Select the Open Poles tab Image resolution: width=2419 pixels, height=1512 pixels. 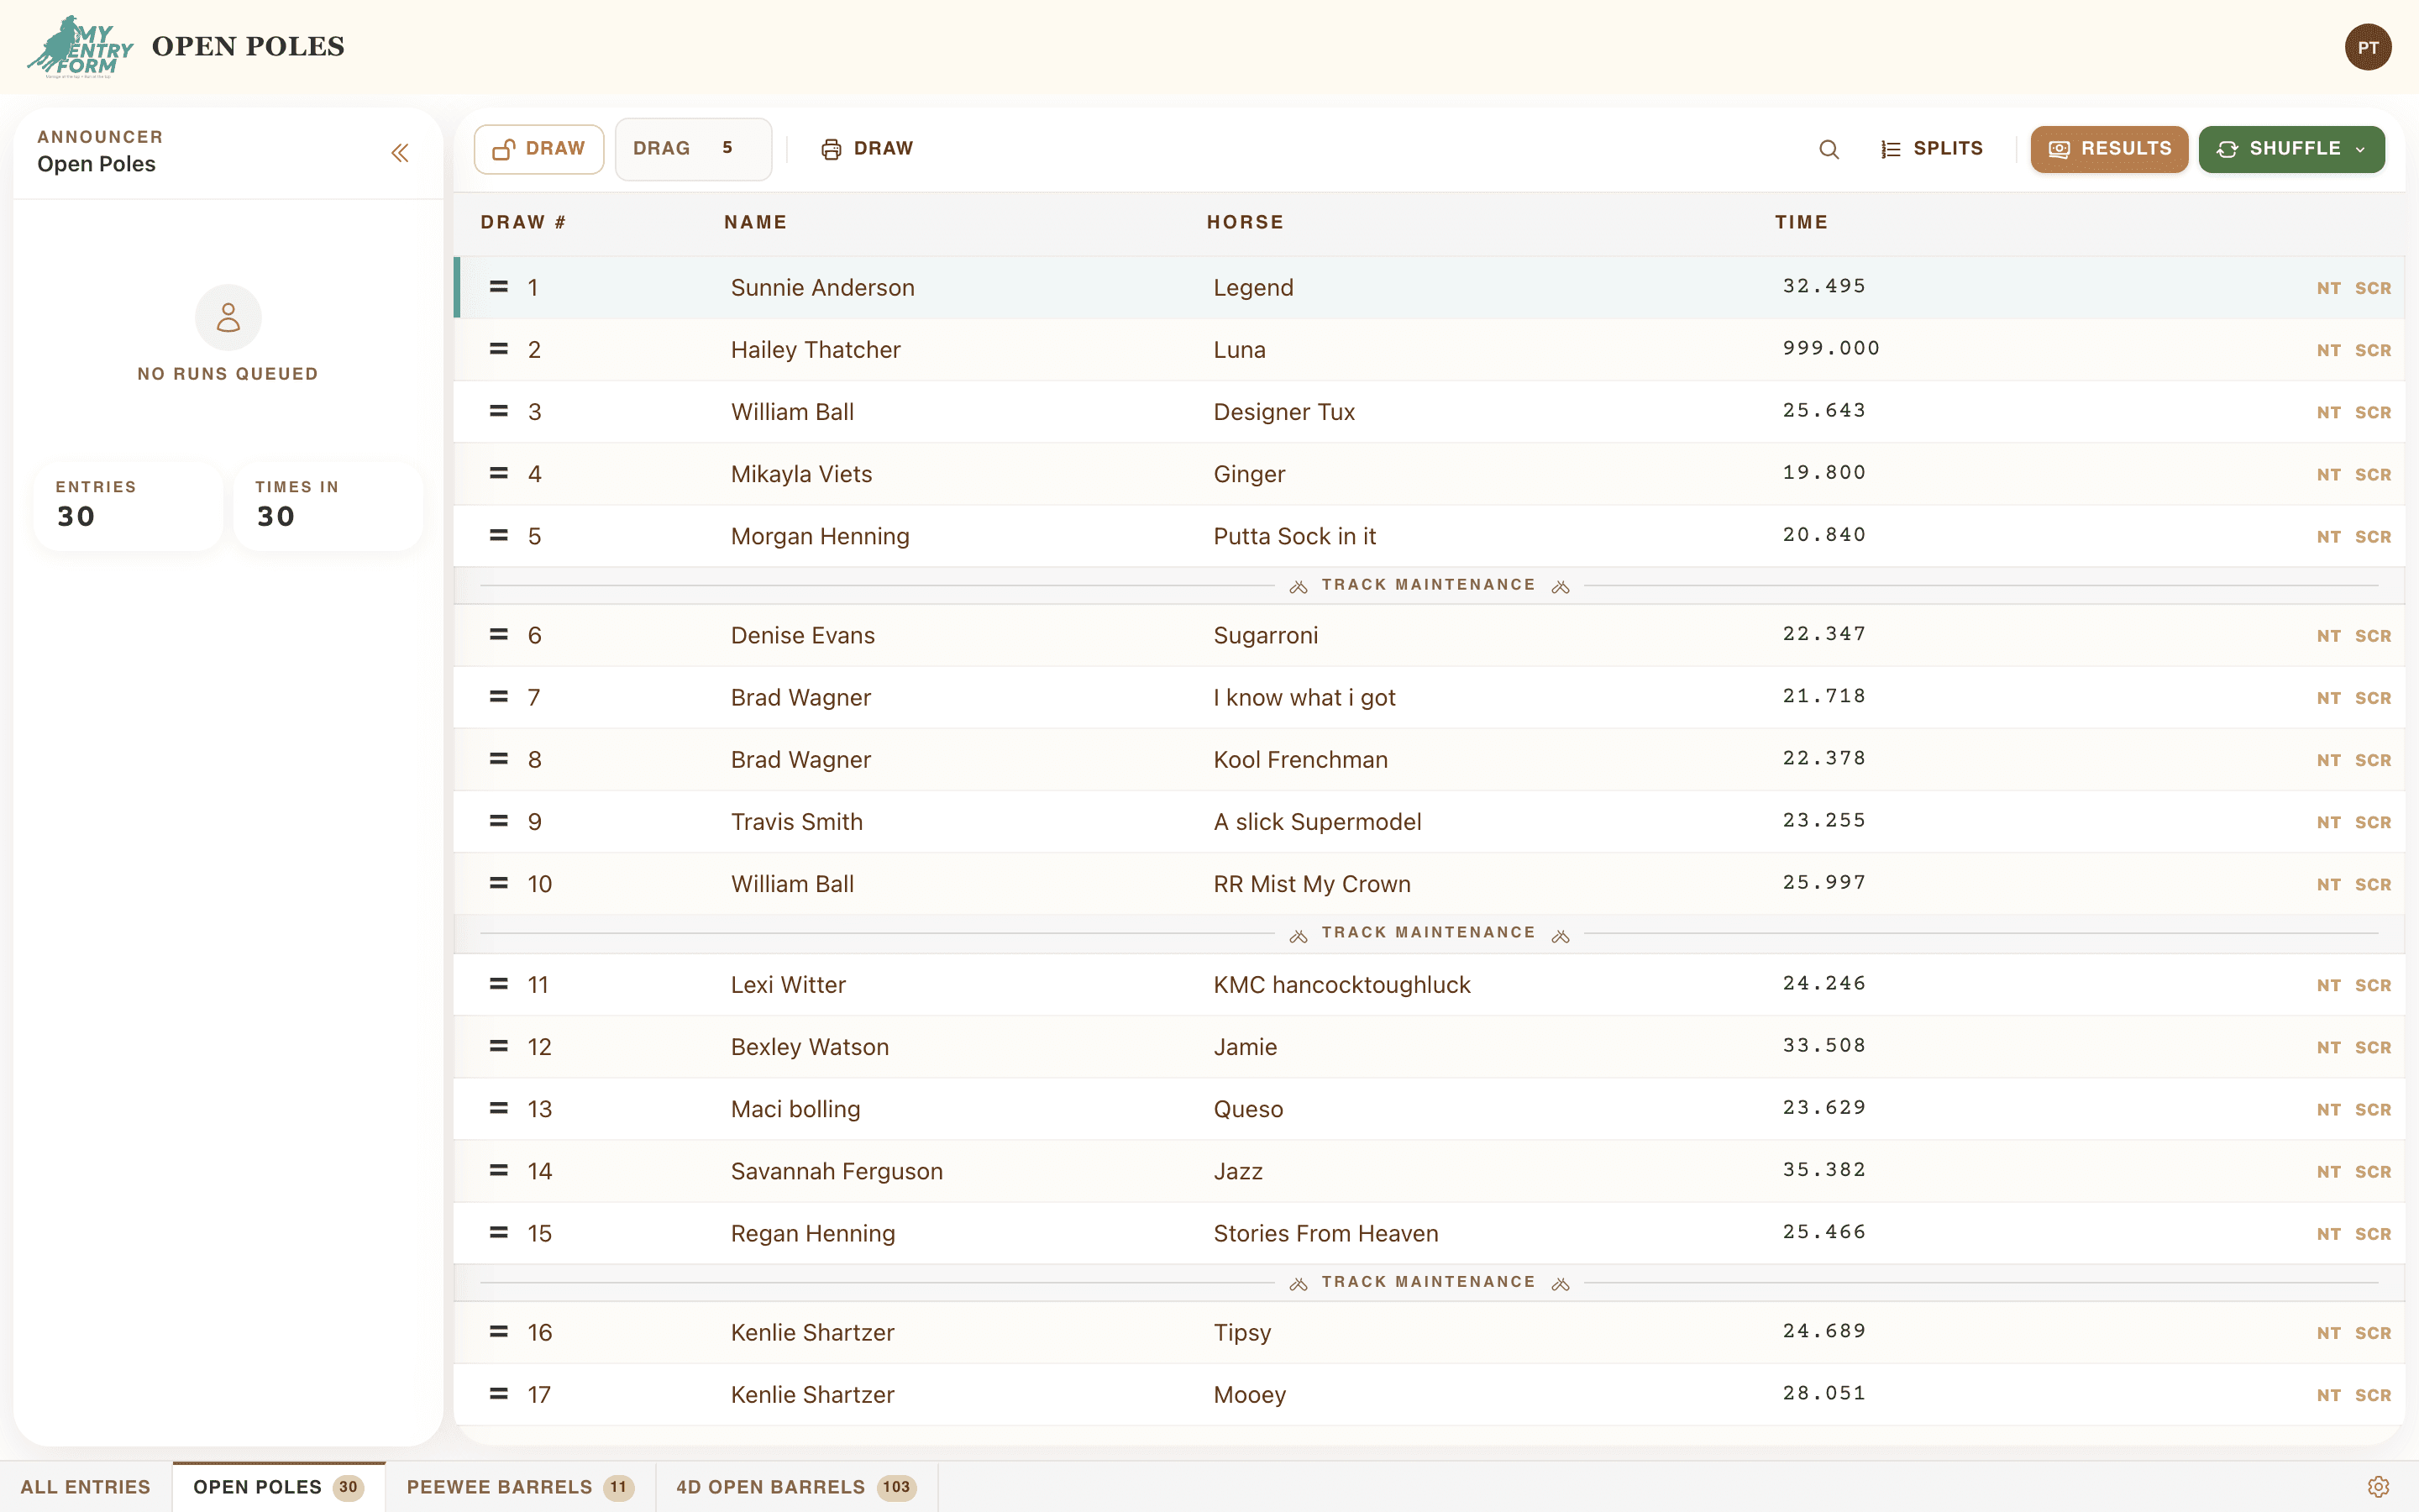[279, 1487]
